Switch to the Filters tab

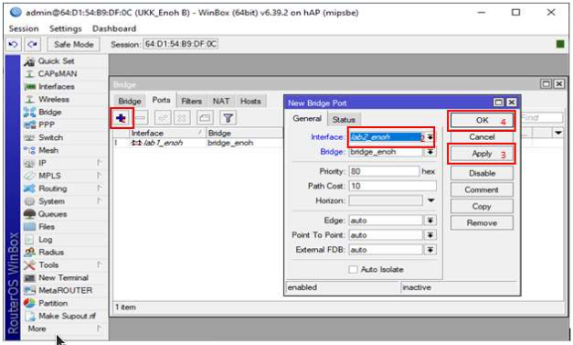tap(192, 101)
